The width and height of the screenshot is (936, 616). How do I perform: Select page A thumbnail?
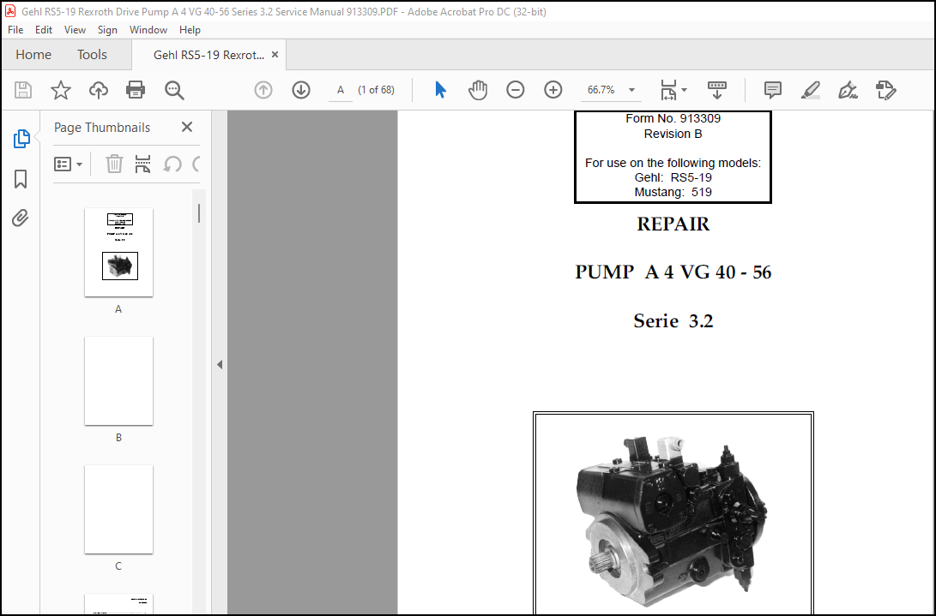(118, 252)
